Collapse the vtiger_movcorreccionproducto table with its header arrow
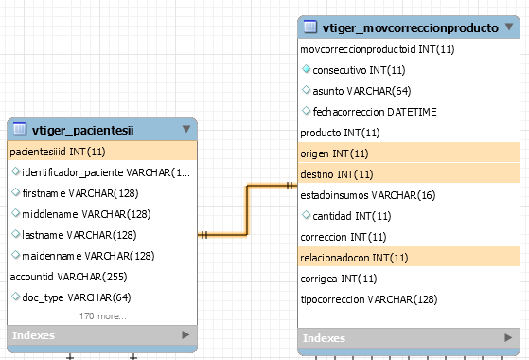Screen dimensions: 529x360 (x=509, y=27)
